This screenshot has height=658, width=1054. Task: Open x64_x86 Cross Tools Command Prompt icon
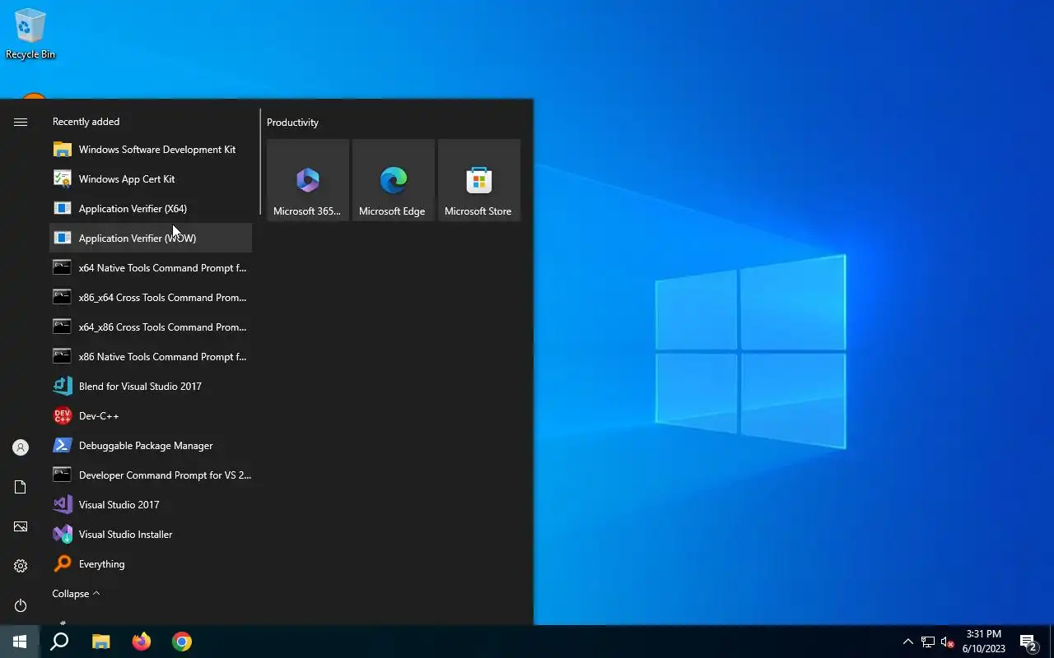63,327
